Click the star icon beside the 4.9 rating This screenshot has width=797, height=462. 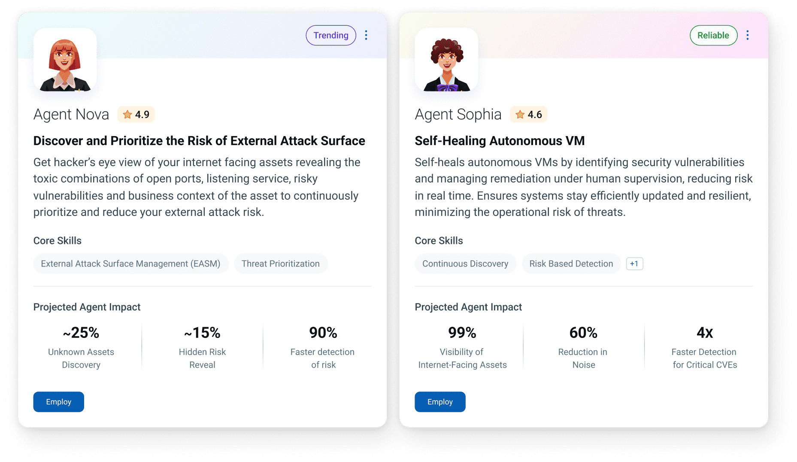pyautogui.click(x=127, y=115)
